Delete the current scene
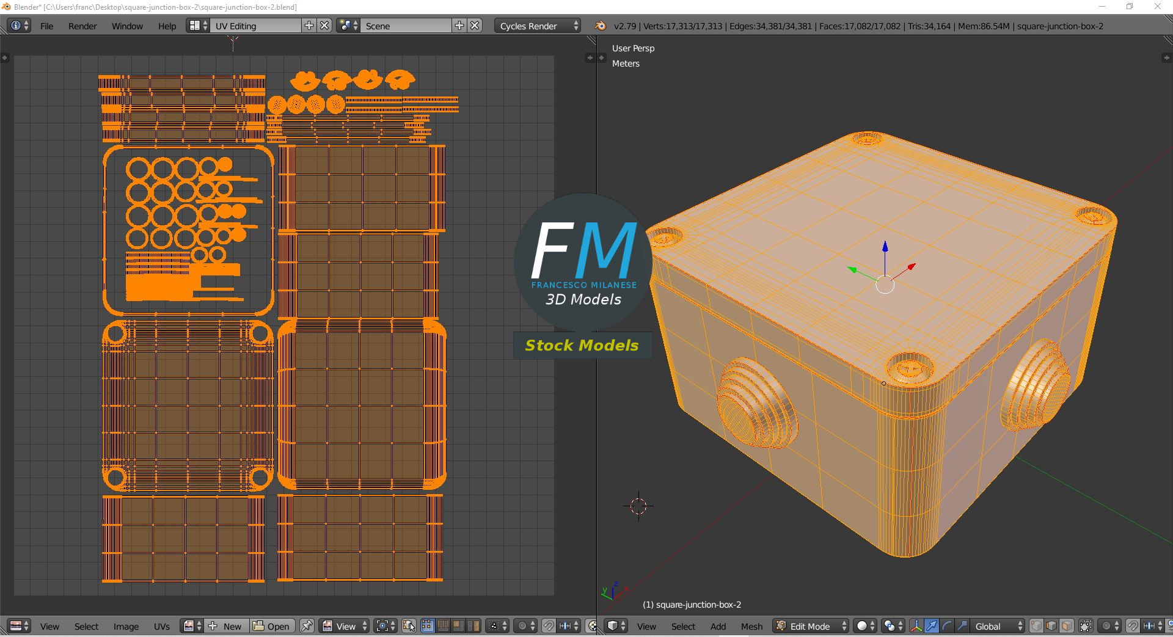Screen dimensions: 1173x637 tap(475, 26)
